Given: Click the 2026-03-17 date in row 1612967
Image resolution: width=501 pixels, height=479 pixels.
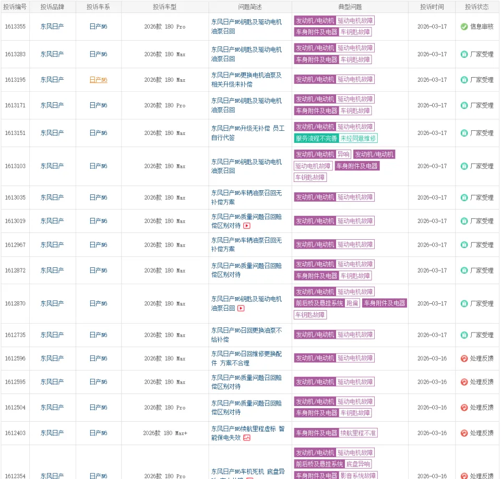Looking at the screenshot, I should coord(432,245).
